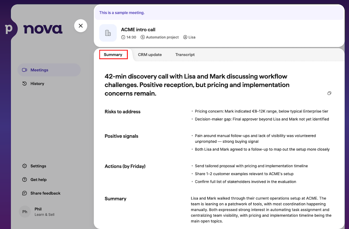Click the '42-min discovery call' headline
This screenshot has height=229, width=349.
pyautogui.click(x=197, y=85)
